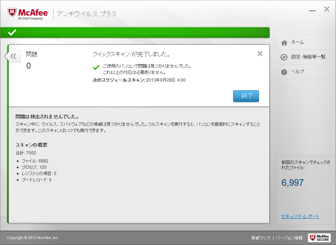This screenshot has height=245, width=336.
Task: Click the green status progress bar
Action: point(135,33)
